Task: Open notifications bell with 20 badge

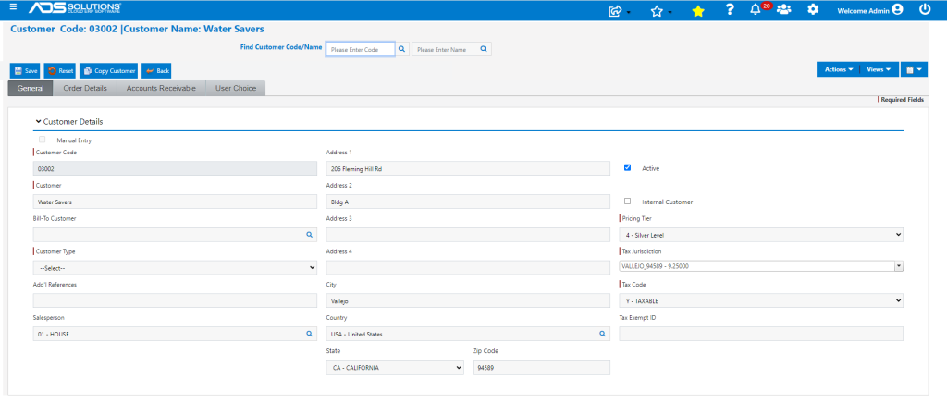Action: 760,9
